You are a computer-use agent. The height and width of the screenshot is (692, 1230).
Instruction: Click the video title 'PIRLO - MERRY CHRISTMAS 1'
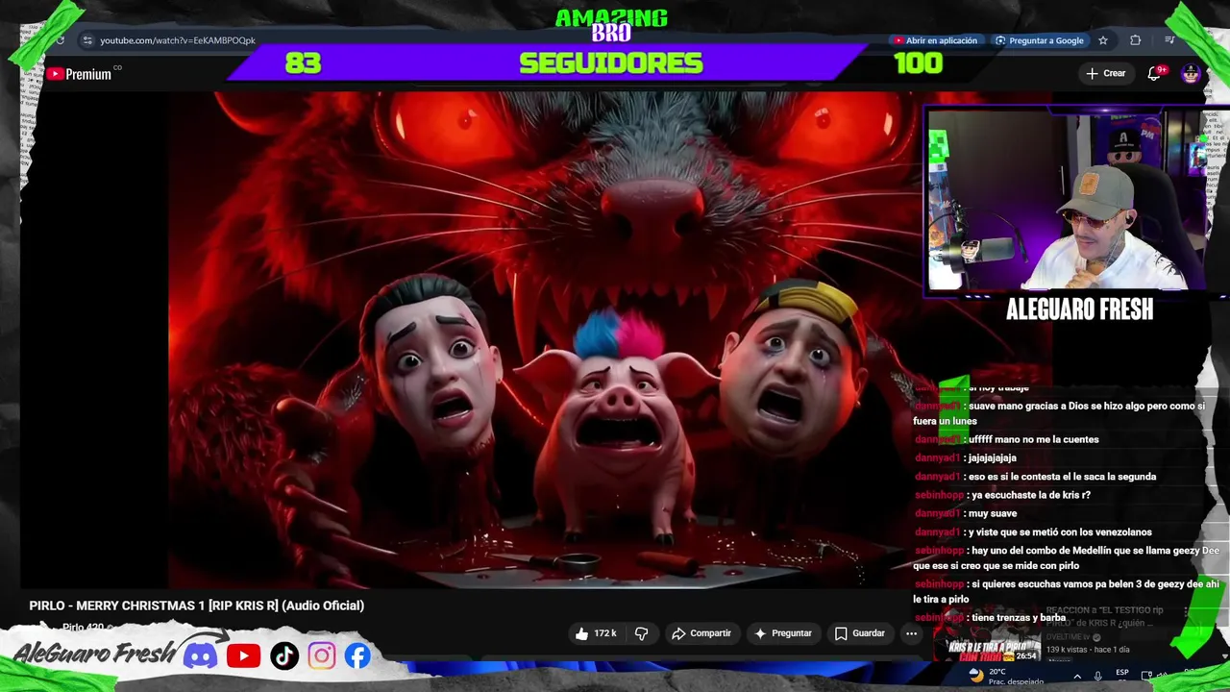point(196,605)
